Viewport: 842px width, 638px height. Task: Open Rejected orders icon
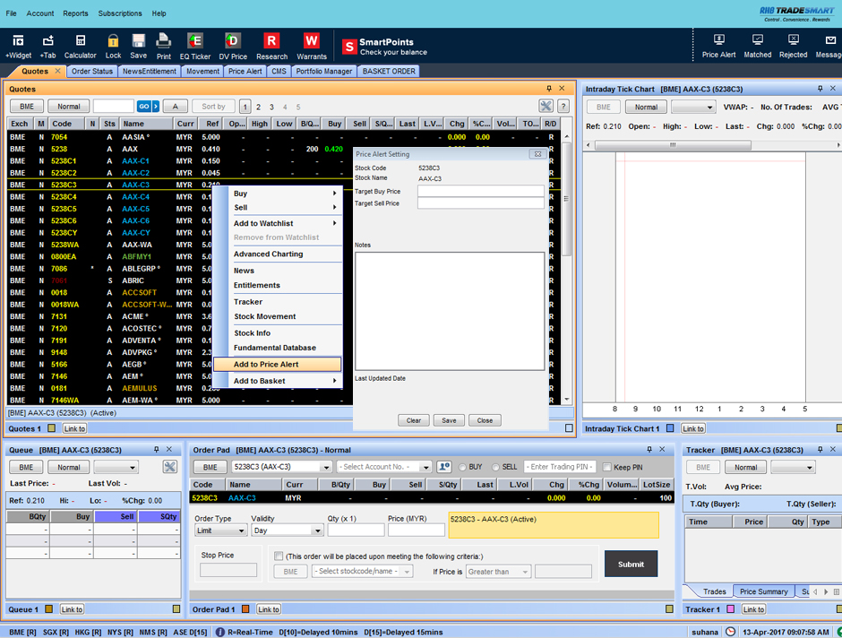pyautogui.click(x=793, y=47)
